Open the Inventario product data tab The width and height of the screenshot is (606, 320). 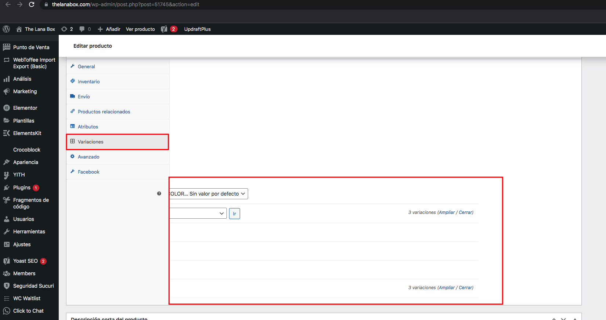(117, 81)
